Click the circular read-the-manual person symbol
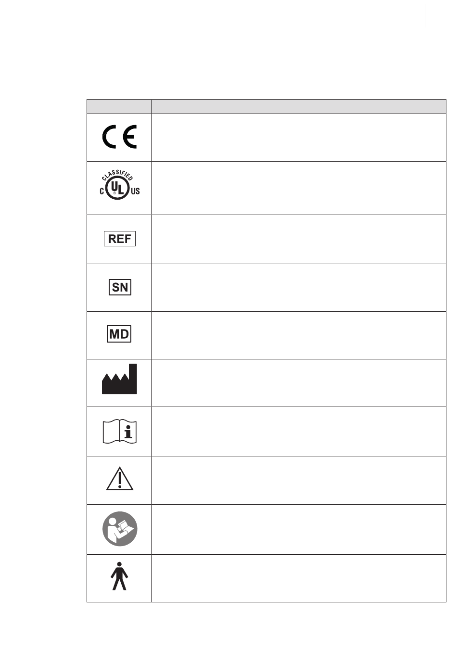 (120, 529)
